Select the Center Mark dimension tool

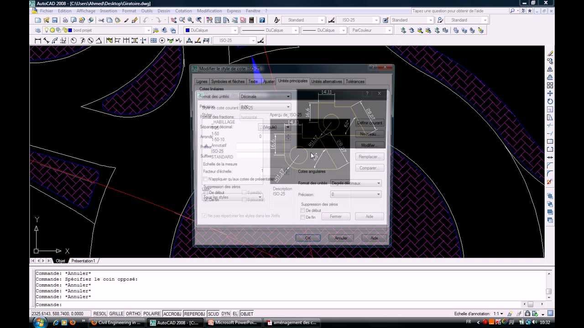162,41
